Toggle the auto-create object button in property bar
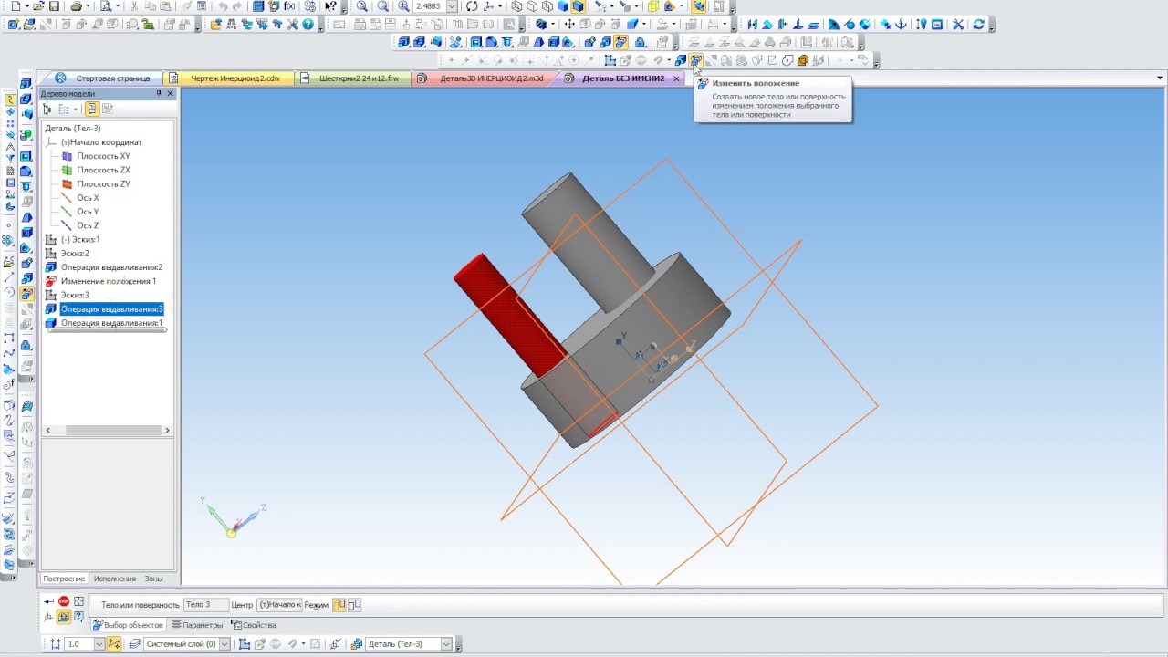The width and height of the screenshot is (1168, 657). click(x=64, y=617)
